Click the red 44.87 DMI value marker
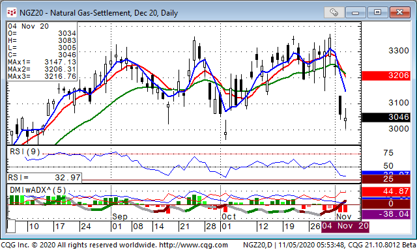The height and width of the screenshot is (250, 417). tap(386, 191)
